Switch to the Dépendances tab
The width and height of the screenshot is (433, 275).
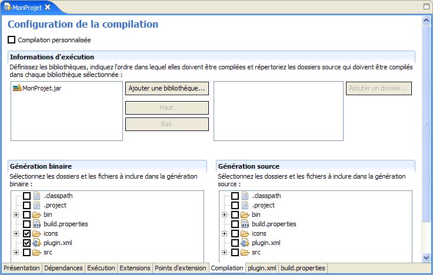tap(64, 268)
